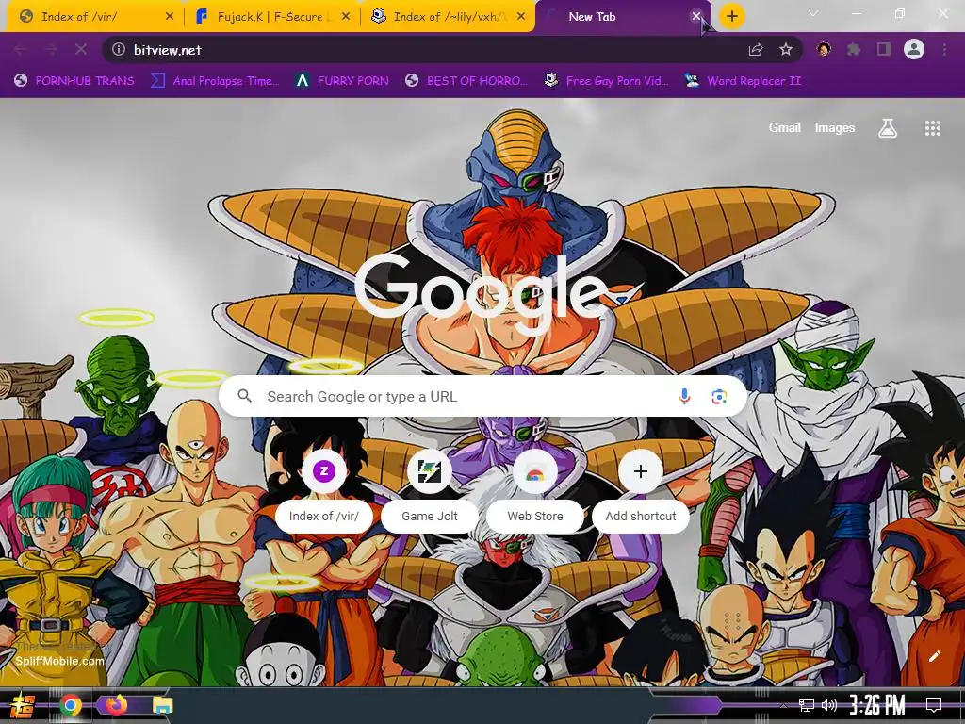Launch Firefox from the taskbar
This screenshot has width=965, height=724.
tap(116, 704)
